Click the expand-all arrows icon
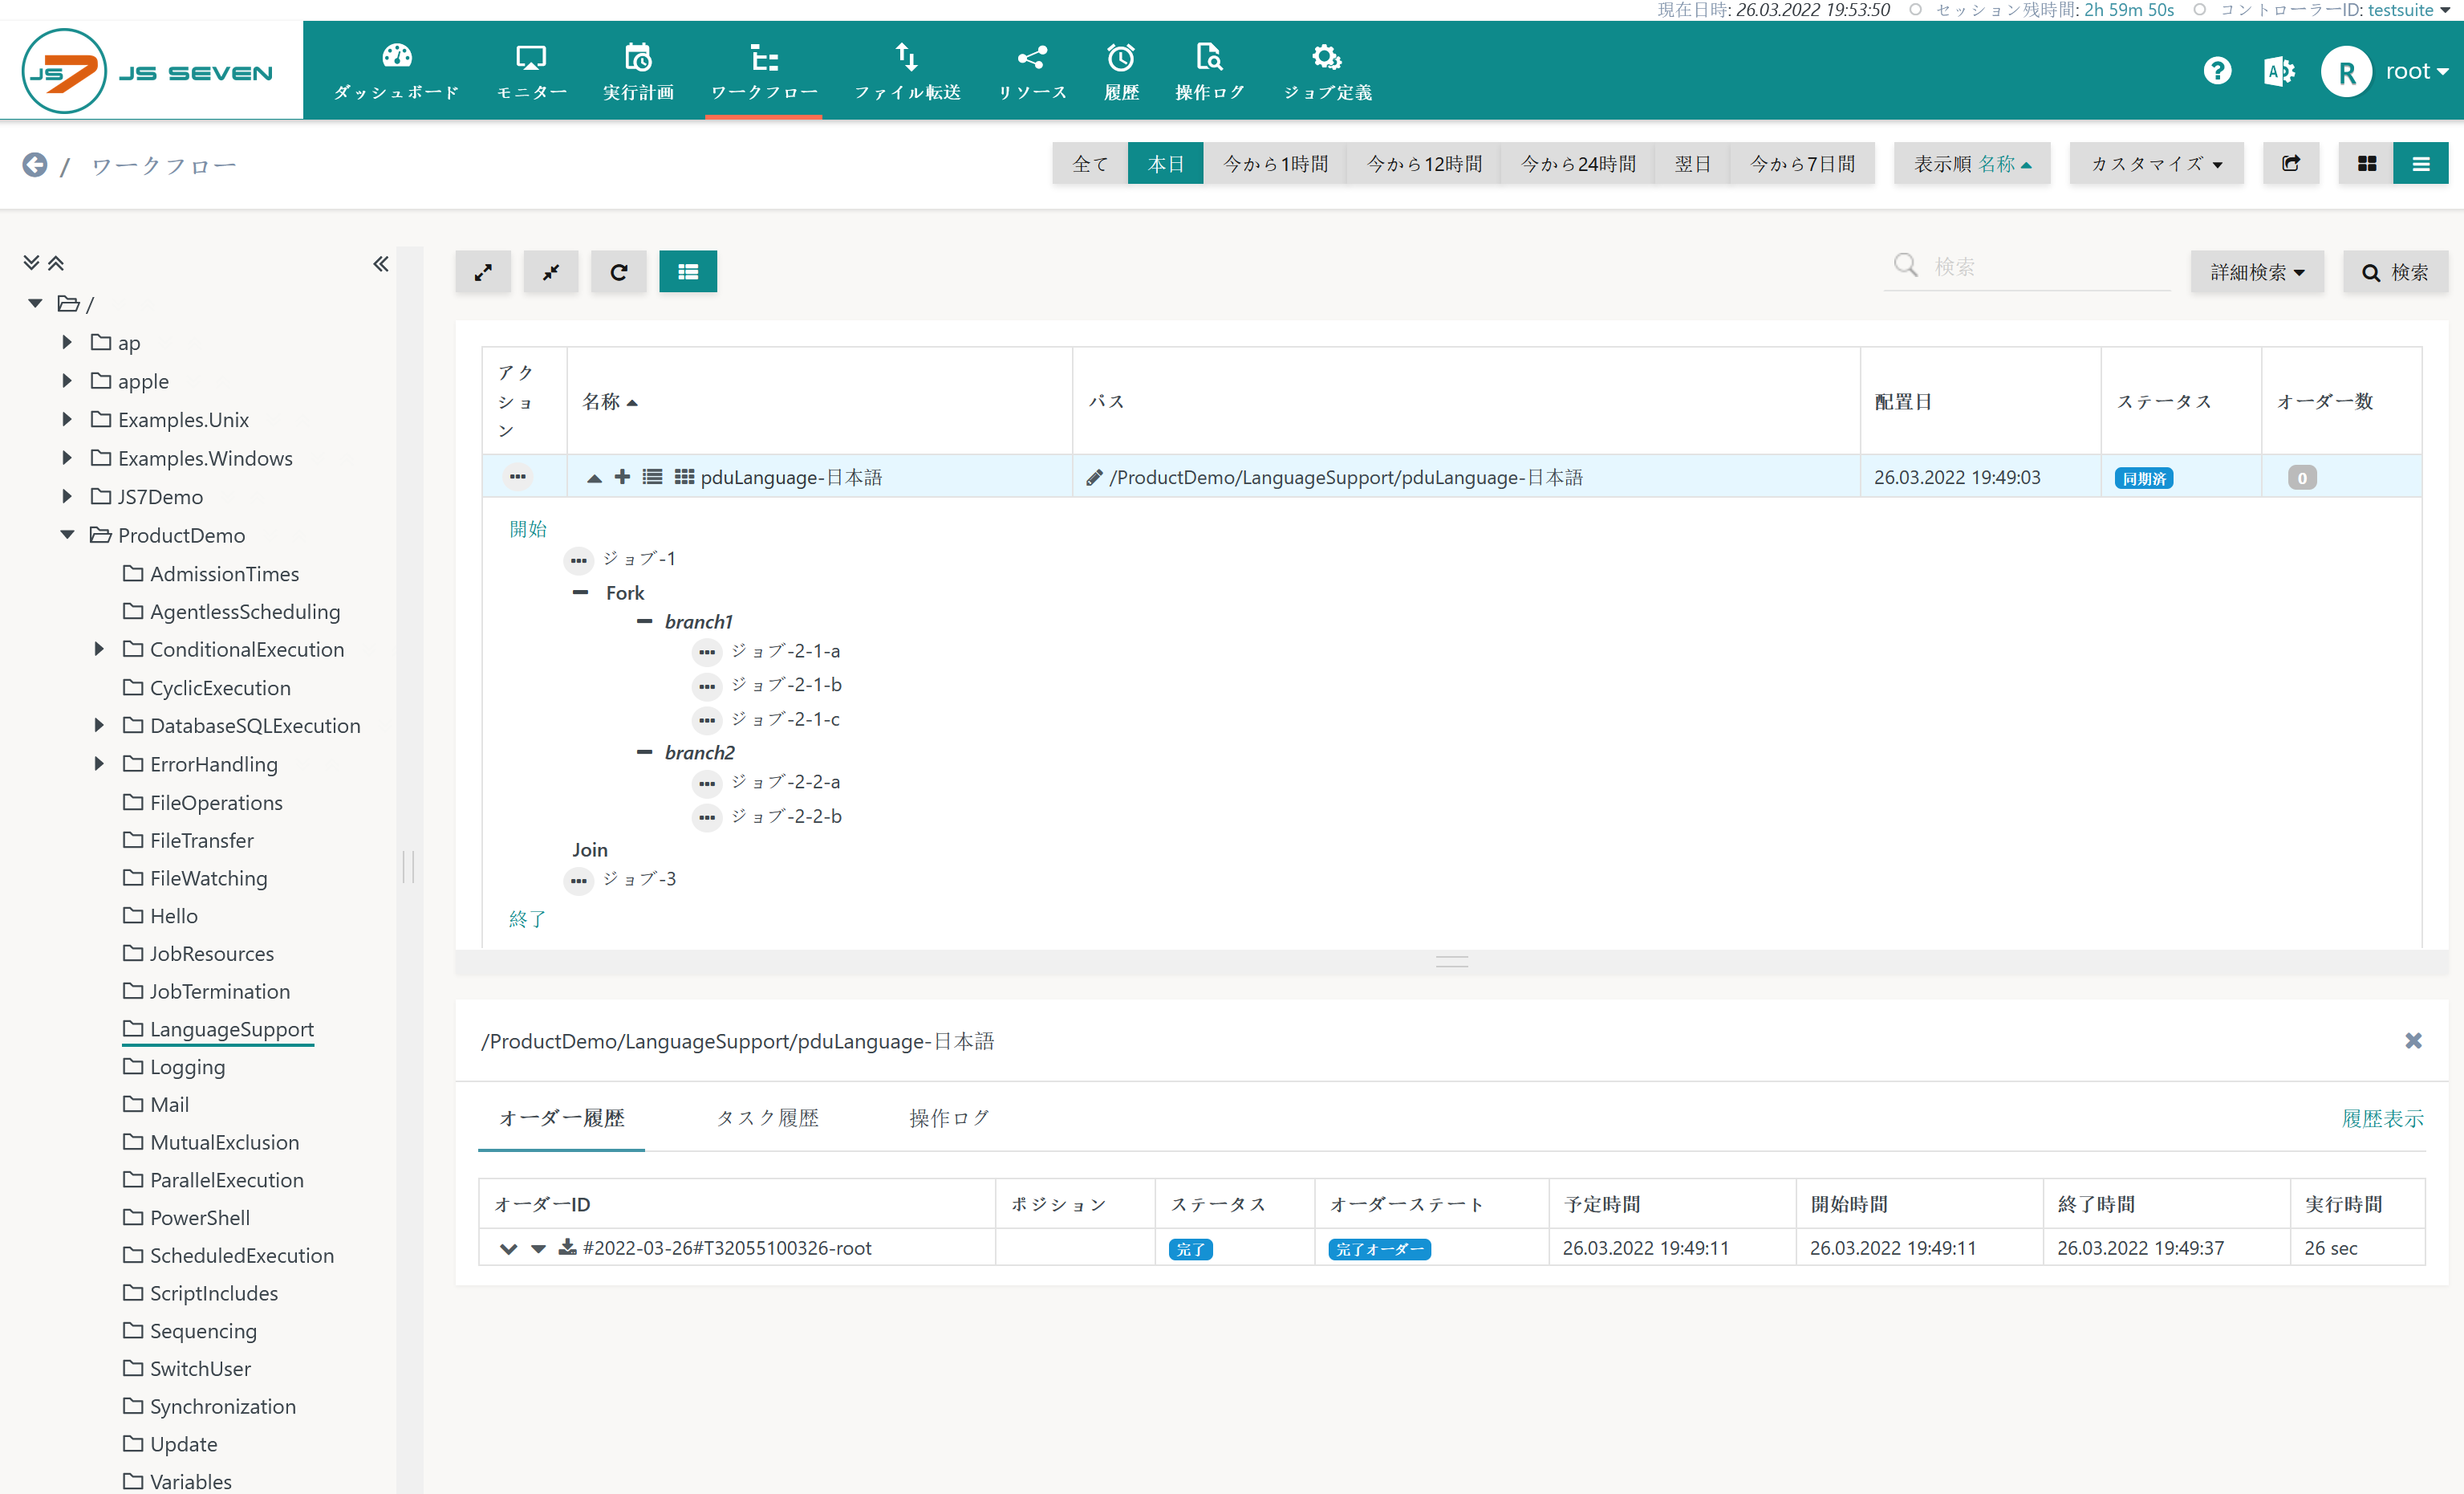The height and width of the screenshot is (1494, 2464). 483,271
